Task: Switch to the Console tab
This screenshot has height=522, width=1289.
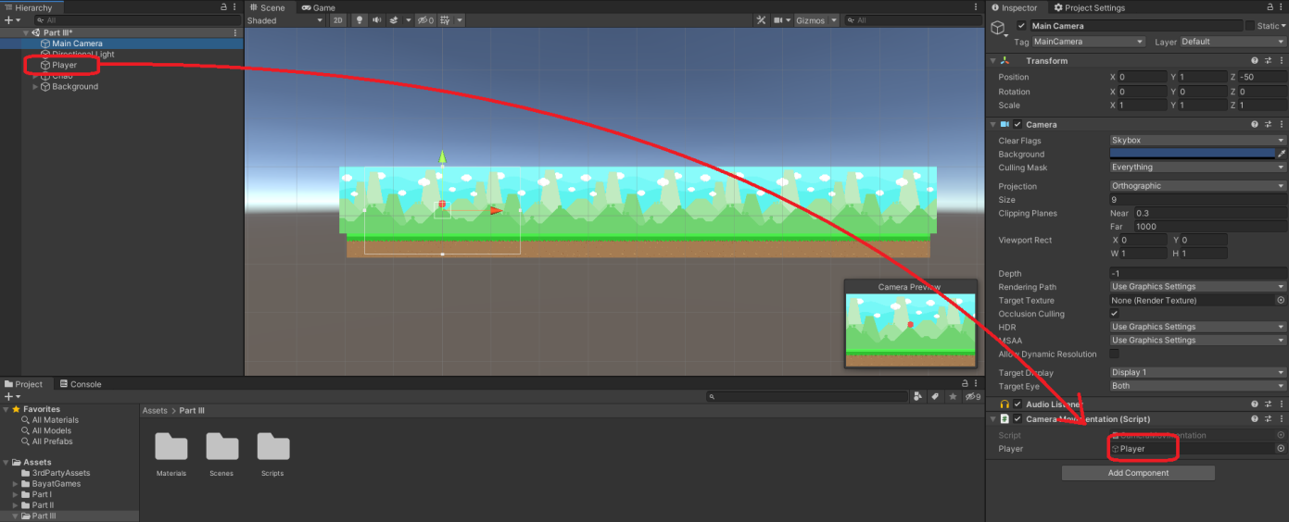Action: pyautogui.click(x=81, y=384)
